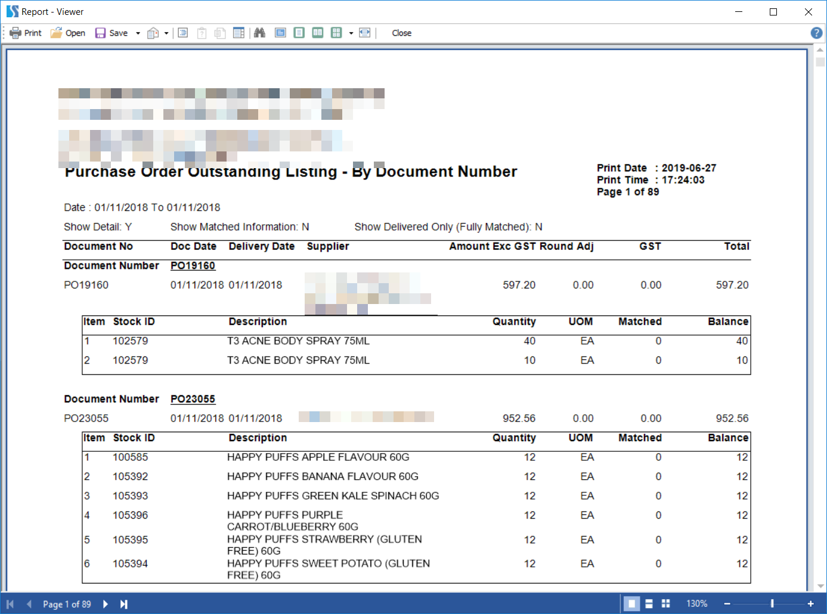Select continuous page mode in status bar

649,604
